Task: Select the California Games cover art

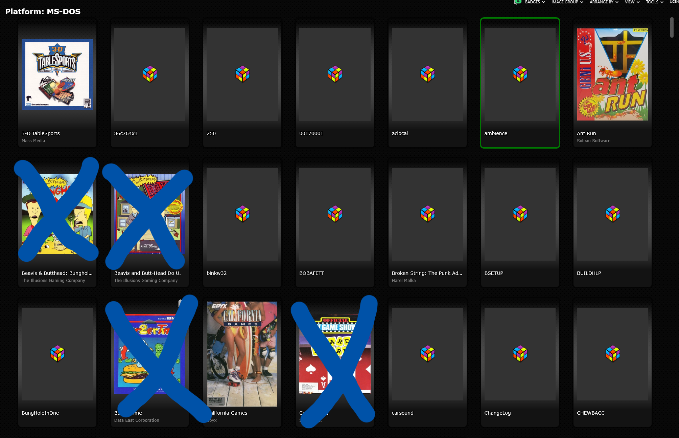Action: coord(242,354)
